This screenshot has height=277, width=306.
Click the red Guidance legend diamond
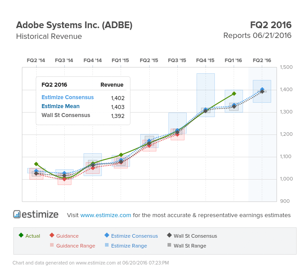[52, 235]
